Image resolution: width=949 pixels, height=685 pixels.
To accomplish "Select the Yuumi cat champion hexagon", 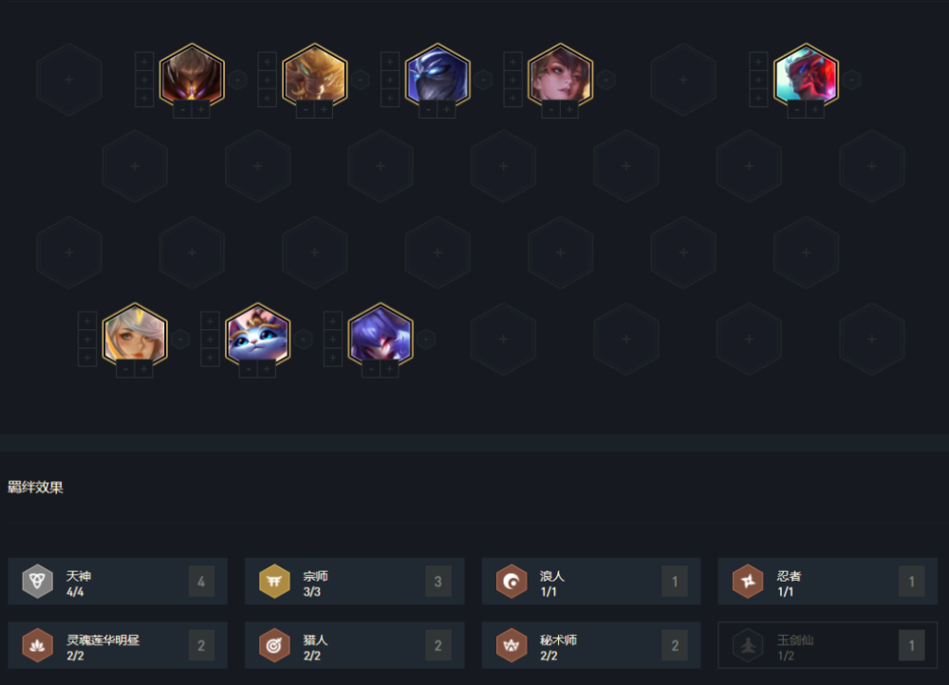I will [258, 335].
